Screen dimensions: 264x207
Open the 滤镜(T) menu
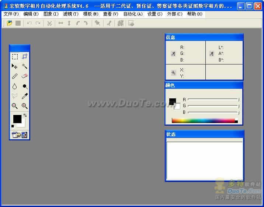coord(71,14)
